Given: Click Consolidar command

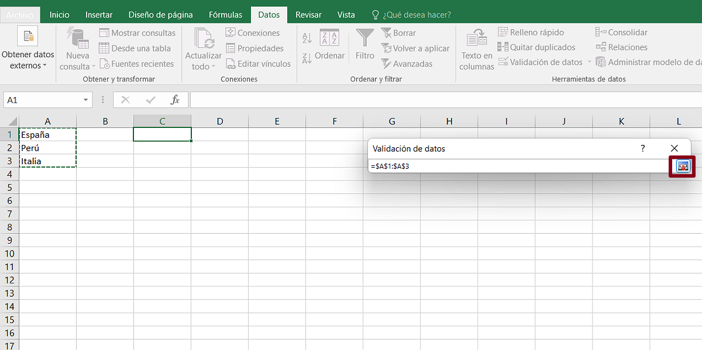Looking at the screenshot, I should (x=622, y=32).
